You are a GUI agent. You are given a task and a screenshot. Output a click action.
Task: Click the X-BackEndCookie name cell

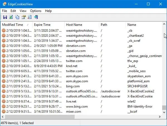[x=140, y=96]
